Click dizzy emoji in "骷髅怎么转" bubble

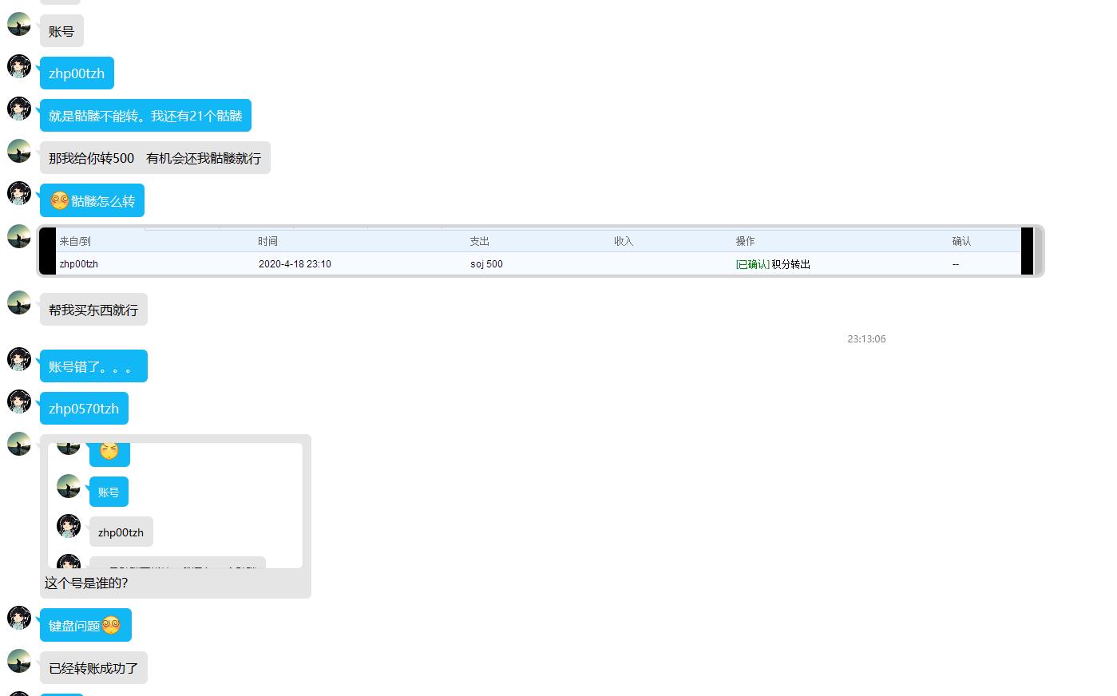coord(59,200)
